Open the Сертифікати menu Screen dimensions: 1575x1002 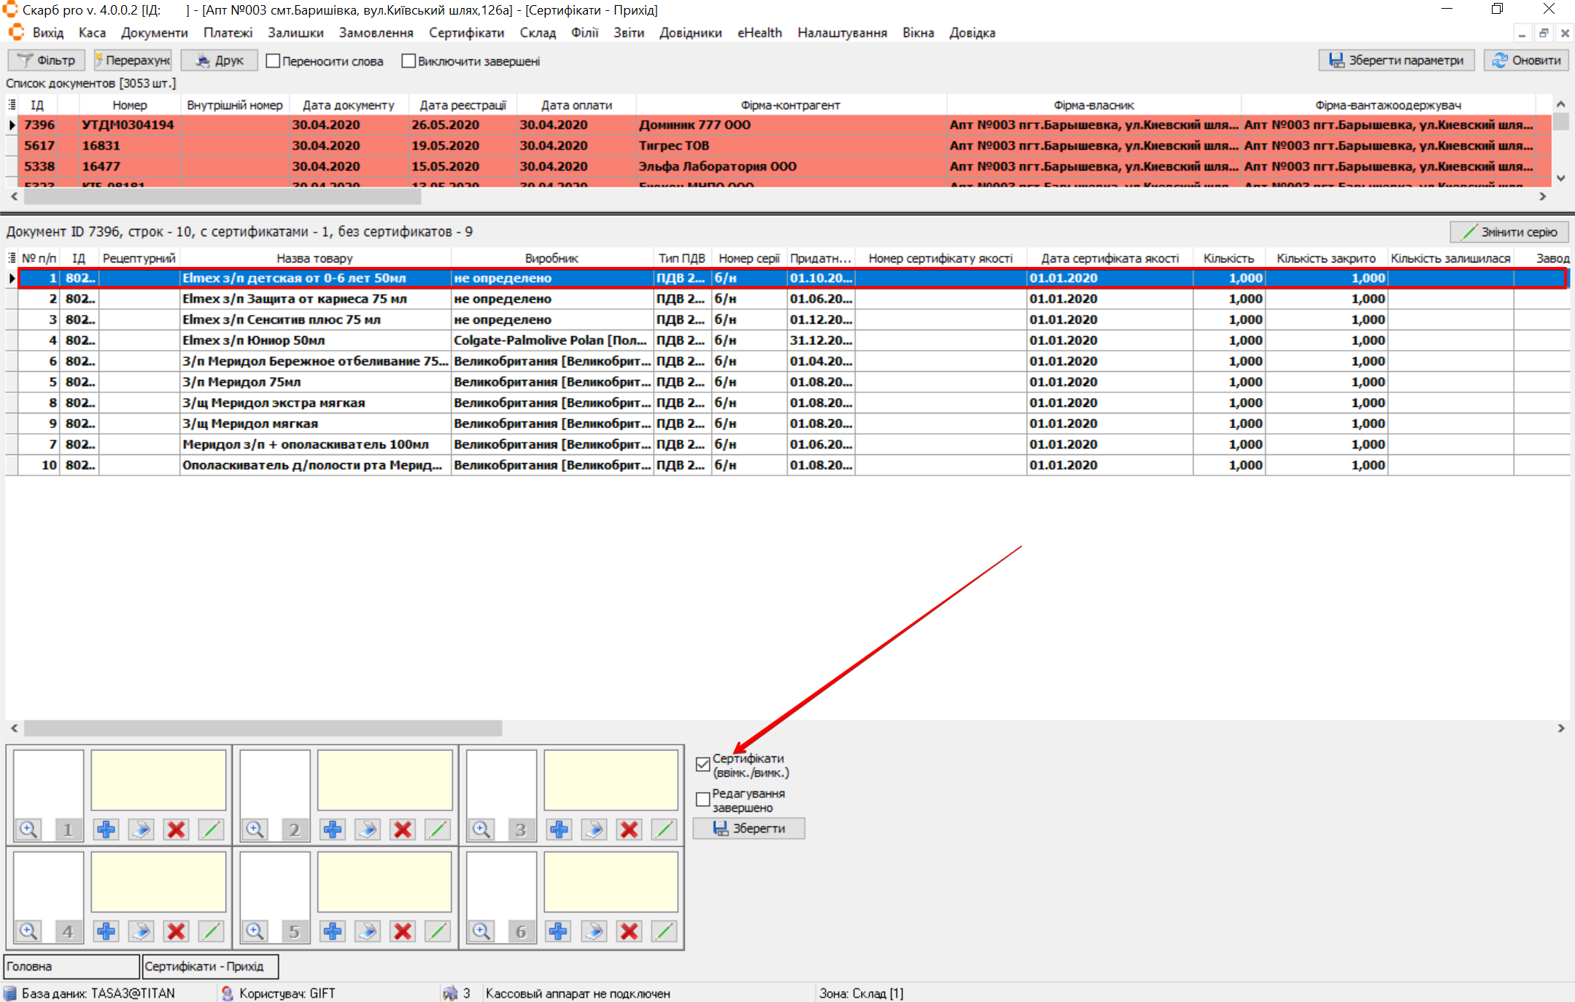coord(466,33)
